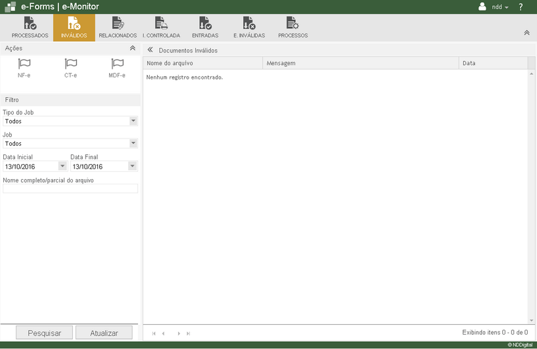Click the NF-e flag action
Screen dimensions: 537x349
[x=24, y=68]
